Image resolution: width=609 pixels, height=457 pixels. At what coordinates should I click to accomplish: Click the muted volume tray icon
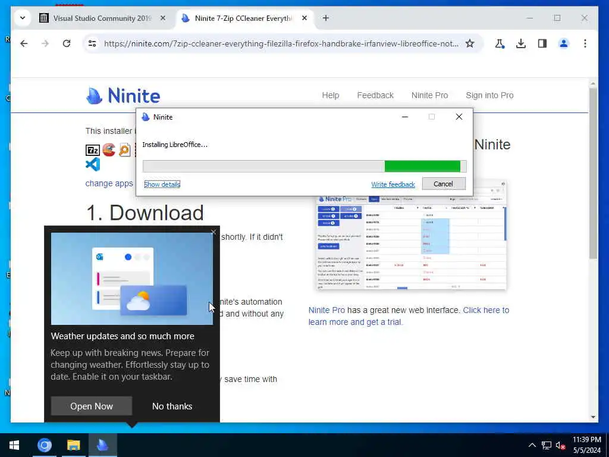(x=560, y=445)
